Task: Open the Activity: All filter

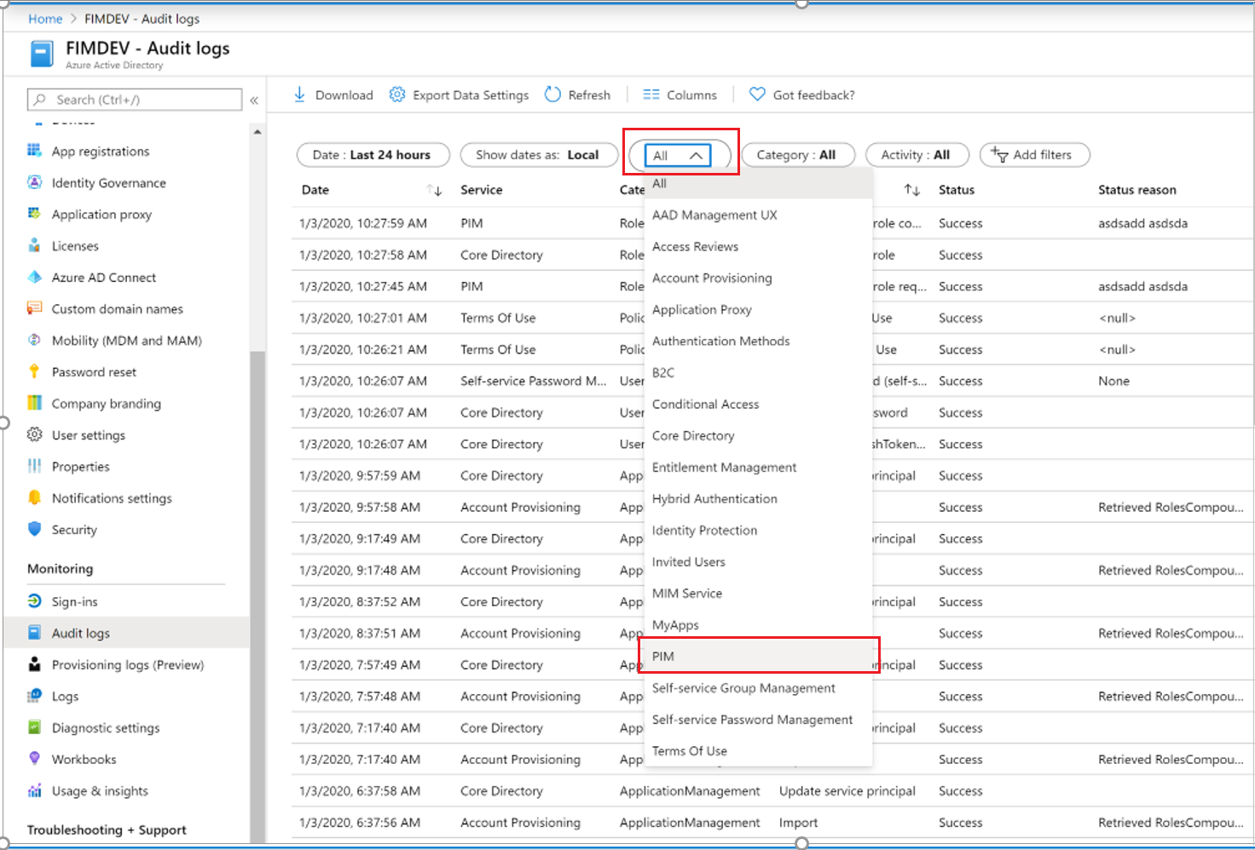Action: point(917,155)
